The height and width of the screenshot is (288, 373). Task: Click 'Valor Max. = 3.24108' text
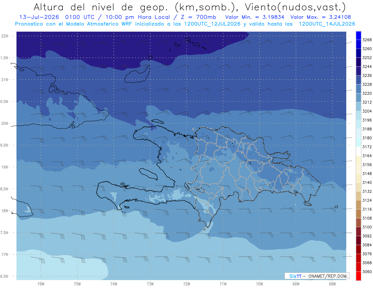(321, 17)
